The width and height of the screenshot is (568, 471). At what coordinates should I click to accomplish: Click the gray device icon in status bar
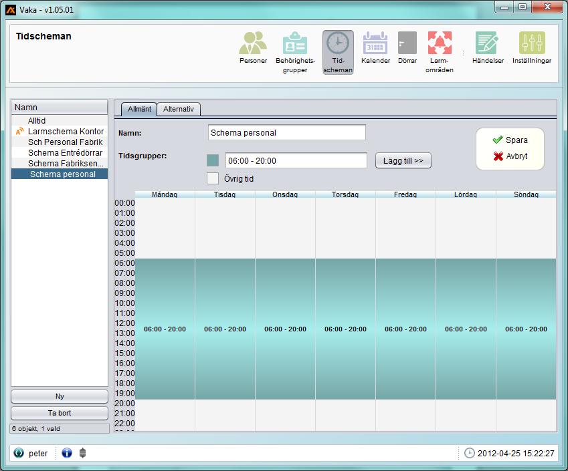pos(82,453)
